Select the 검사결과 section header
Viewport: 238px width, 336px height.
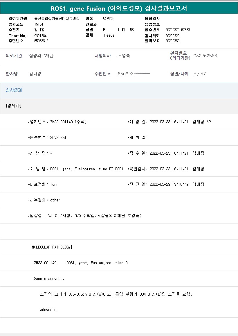coord(14,90)
